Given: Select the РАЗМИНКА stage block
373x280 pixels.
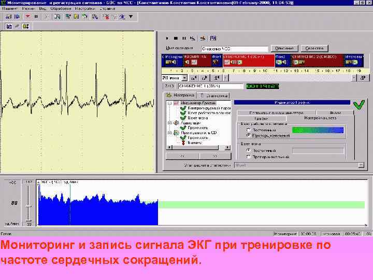Looking at the screenshot, I should pos(197,61).
